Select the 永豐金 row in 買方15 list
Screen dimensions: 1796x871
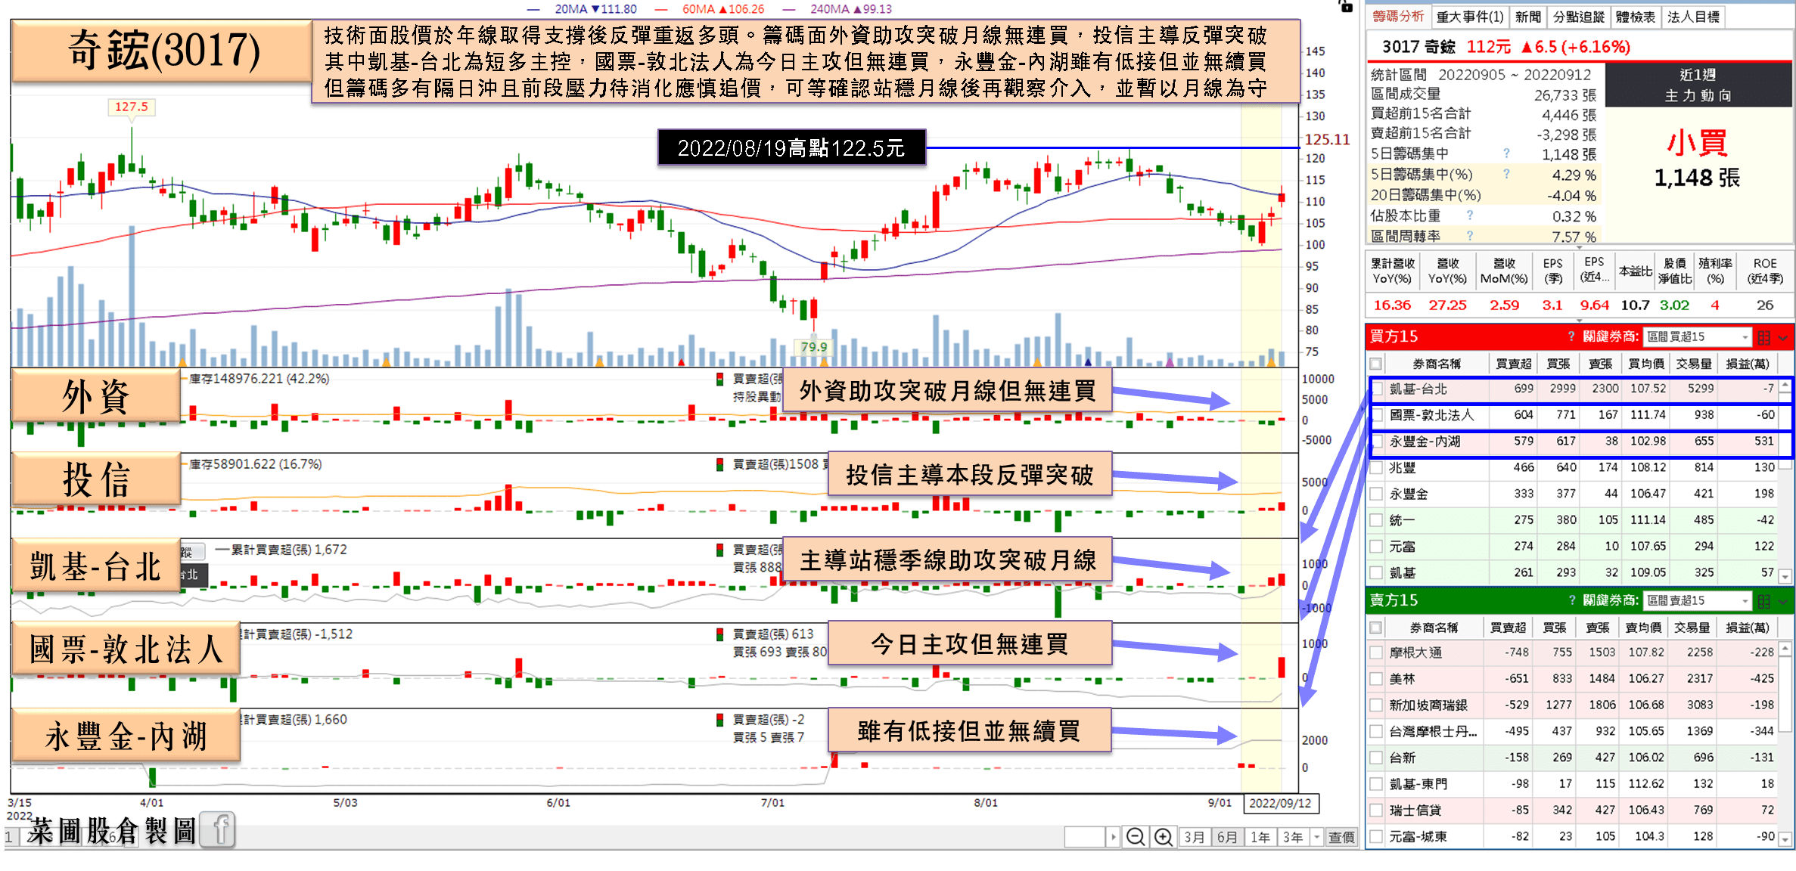[1573, 494]
